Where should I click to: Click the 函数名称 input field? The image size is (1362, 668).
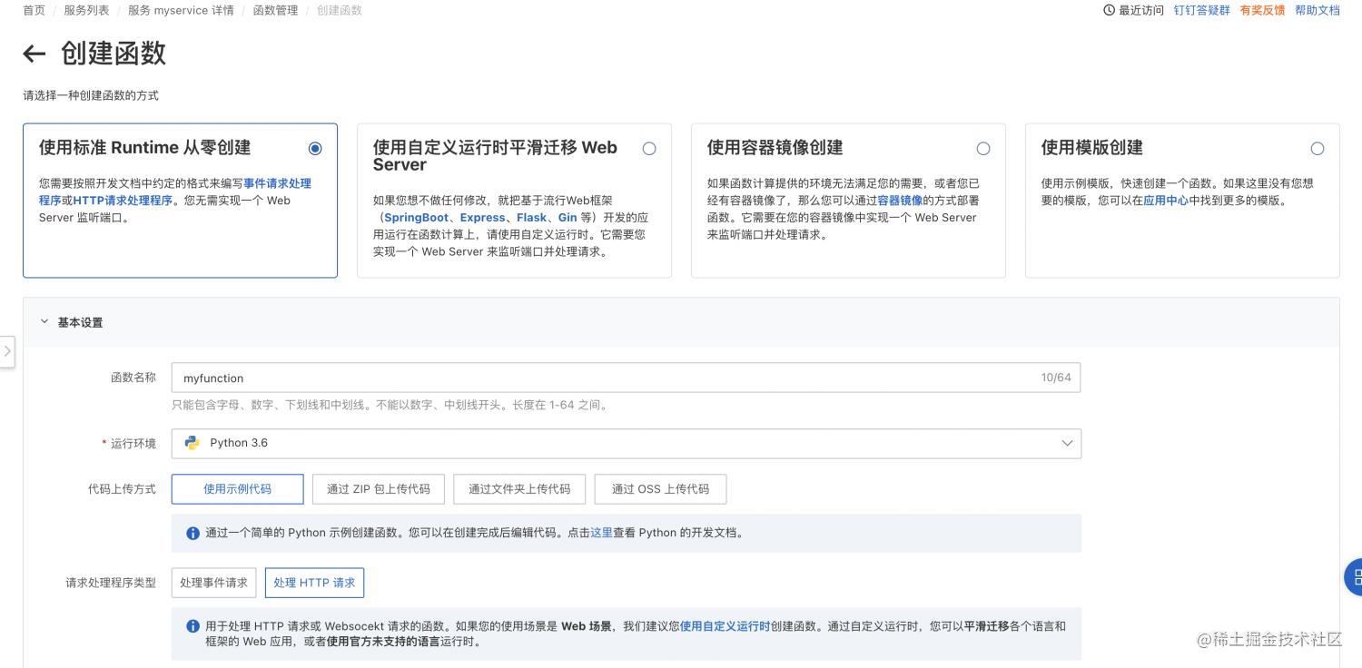[626, 378]
